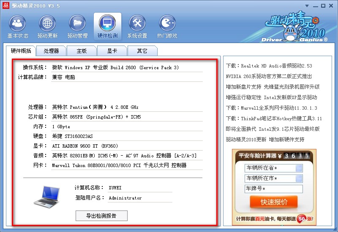Click the laptop computer image
The height and width of the screenshot is (232, 338).
(x=47, y=197)
